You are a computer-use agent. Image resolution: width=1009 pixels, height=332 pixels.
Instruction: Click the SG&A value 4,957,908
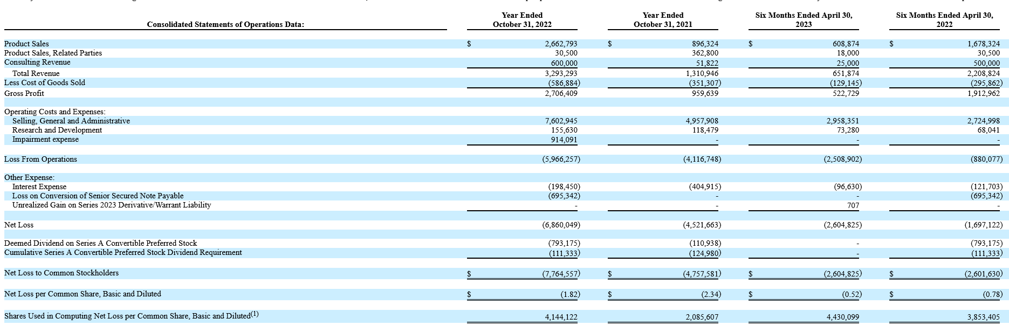(x=702, y=121)
